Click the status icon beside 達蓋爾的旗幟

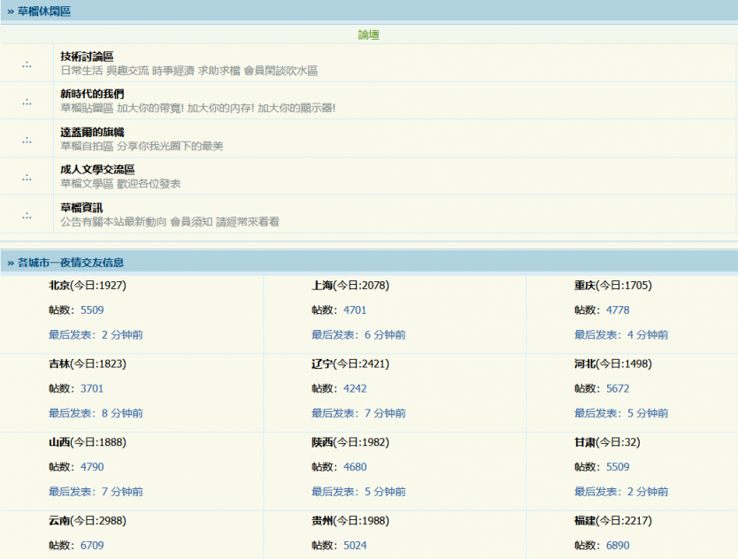(27, 139)
